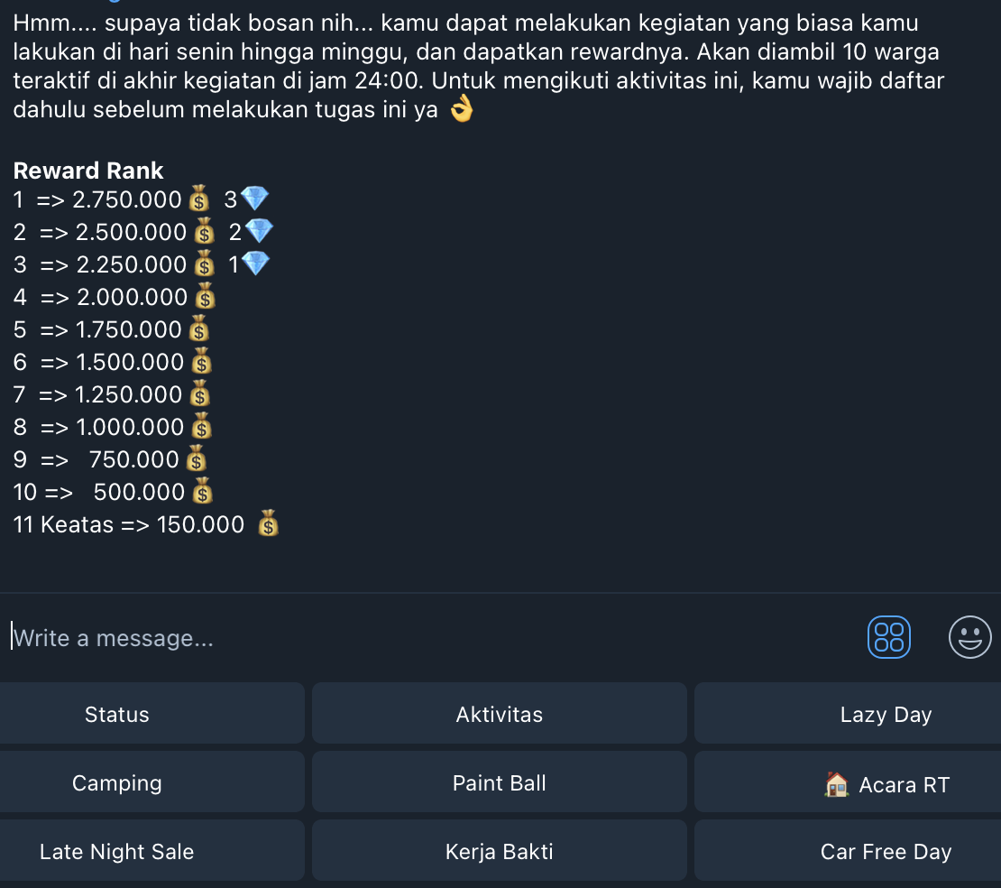
Task: Toggle the bot keyboard icon
Action: (889, 636)
